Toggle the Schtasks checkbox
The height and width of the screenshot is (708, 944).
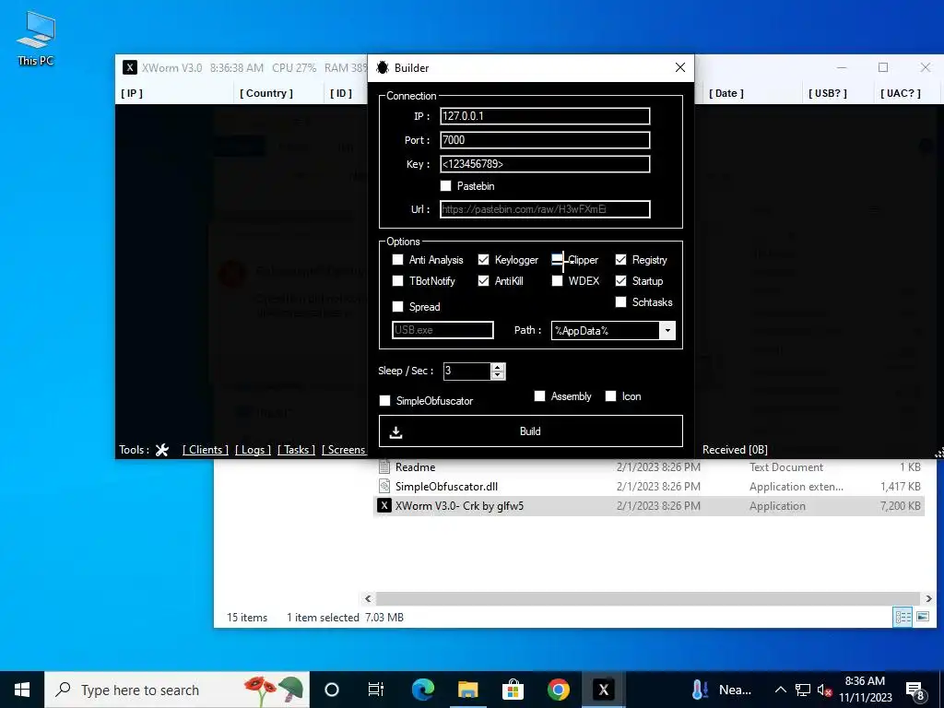pyautogui.click(x=620, y=301)
